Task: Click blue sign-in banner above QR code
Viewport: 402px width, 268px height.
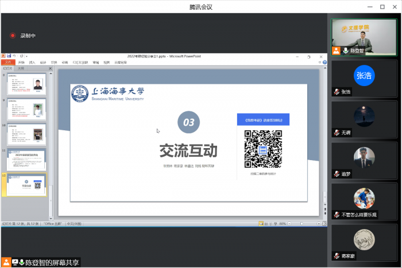Action: click(x=263, y=119)
